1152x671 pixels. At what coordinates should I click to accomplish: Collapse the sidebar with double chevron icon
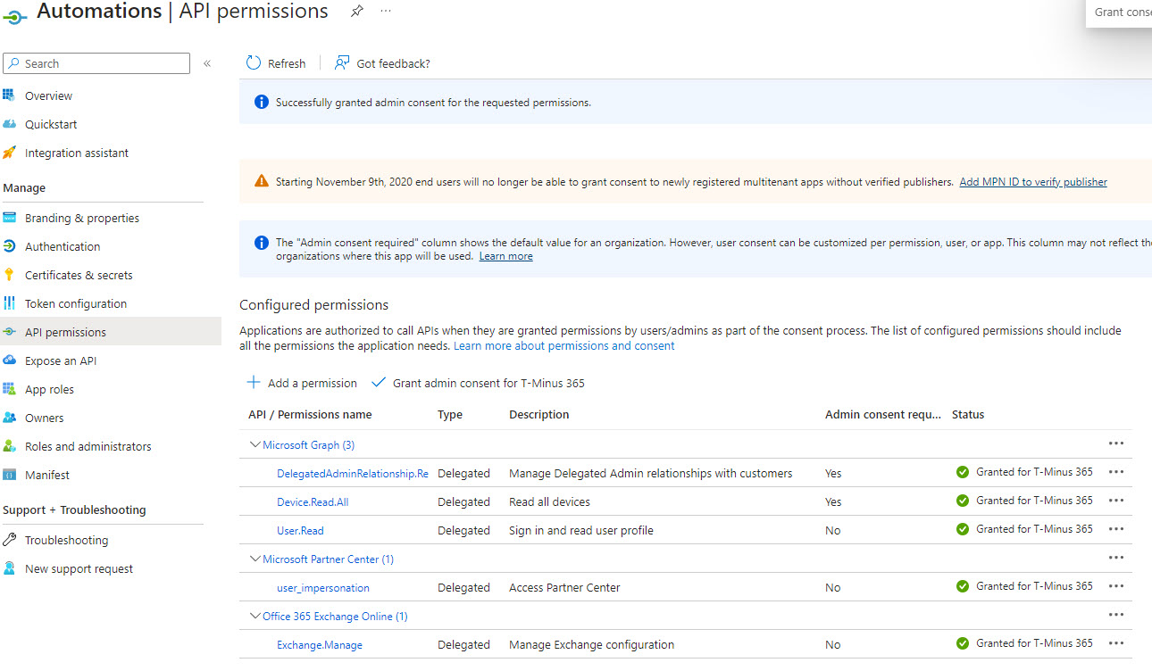207,63
